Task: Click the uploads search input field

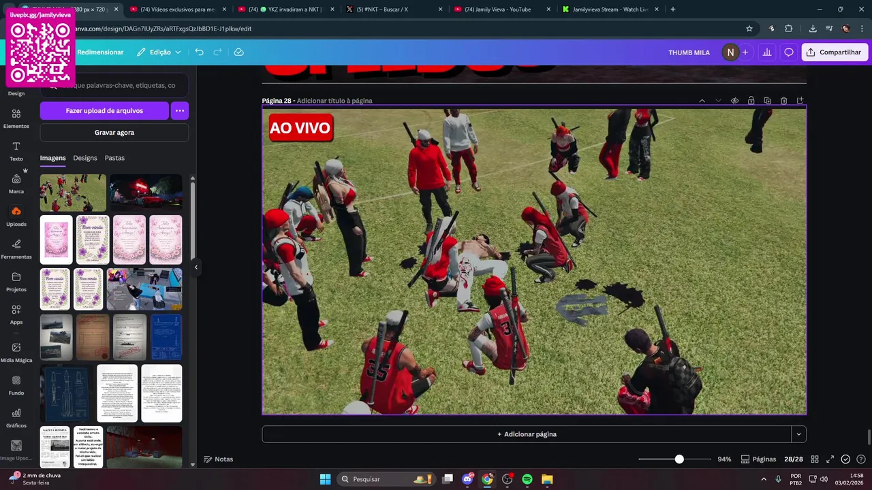Action: coord(114,85)
